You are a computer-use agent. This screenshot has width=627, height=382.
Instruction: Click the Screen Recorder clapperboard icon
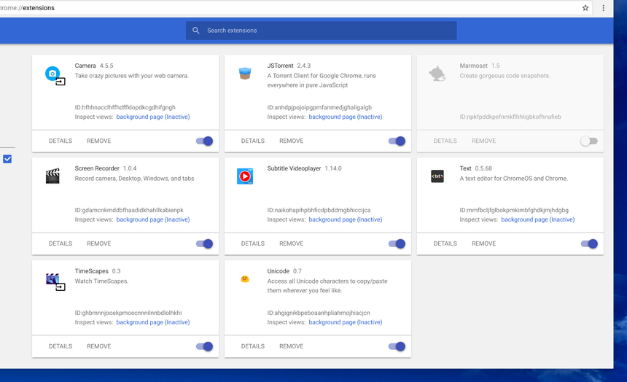(x=52, y=176)
